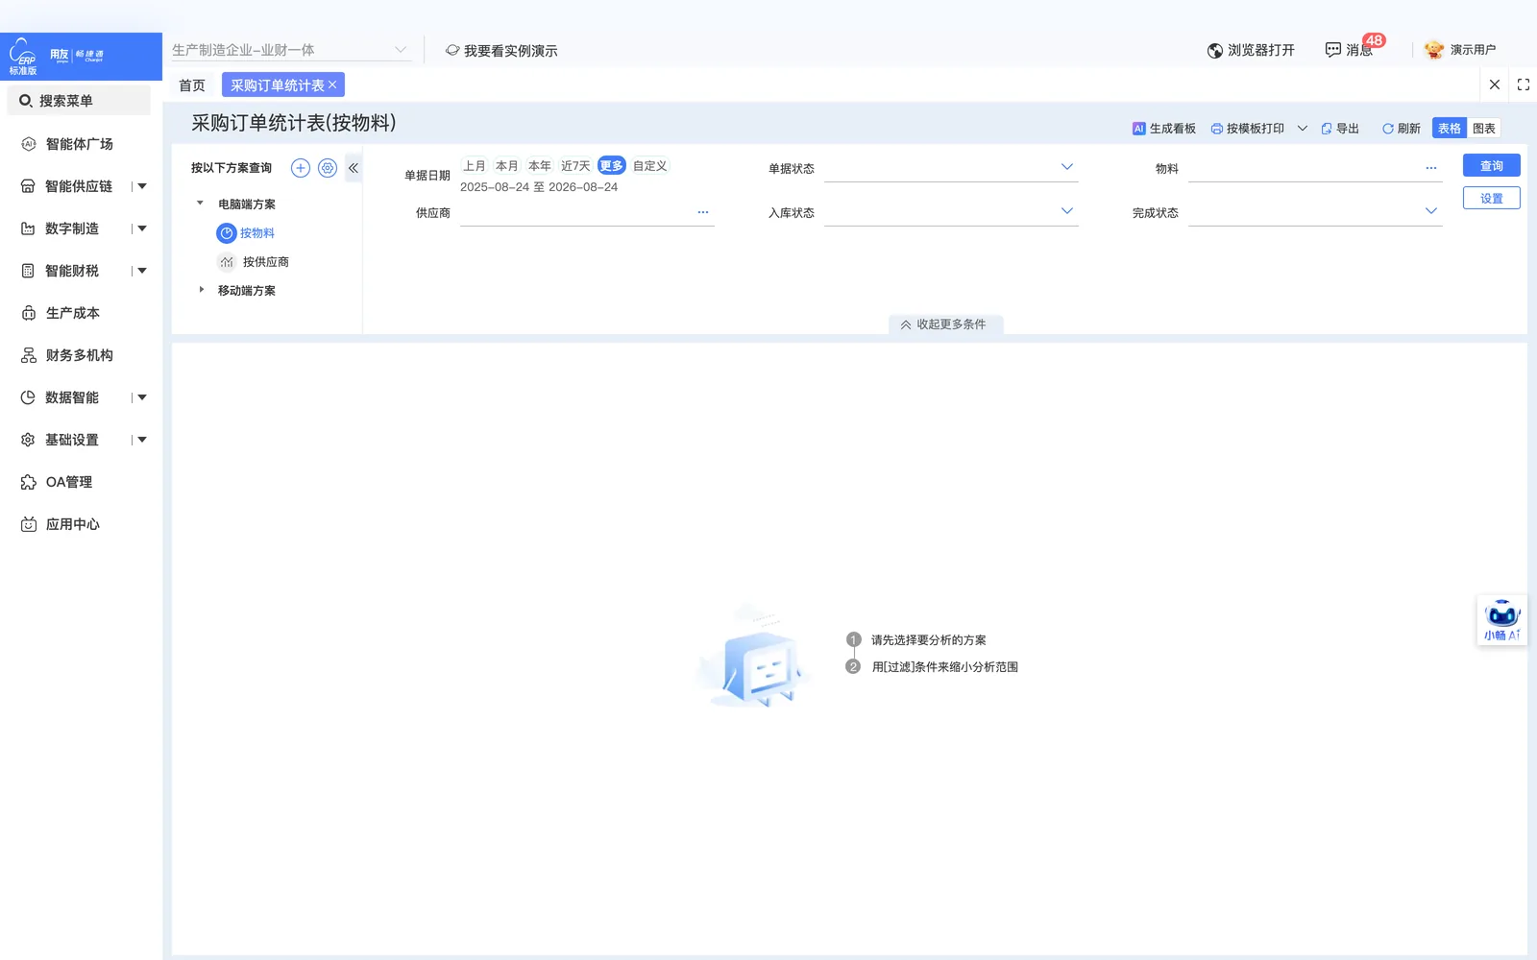
Task: Select 上月 date range
Action: (x=475, y=166)
